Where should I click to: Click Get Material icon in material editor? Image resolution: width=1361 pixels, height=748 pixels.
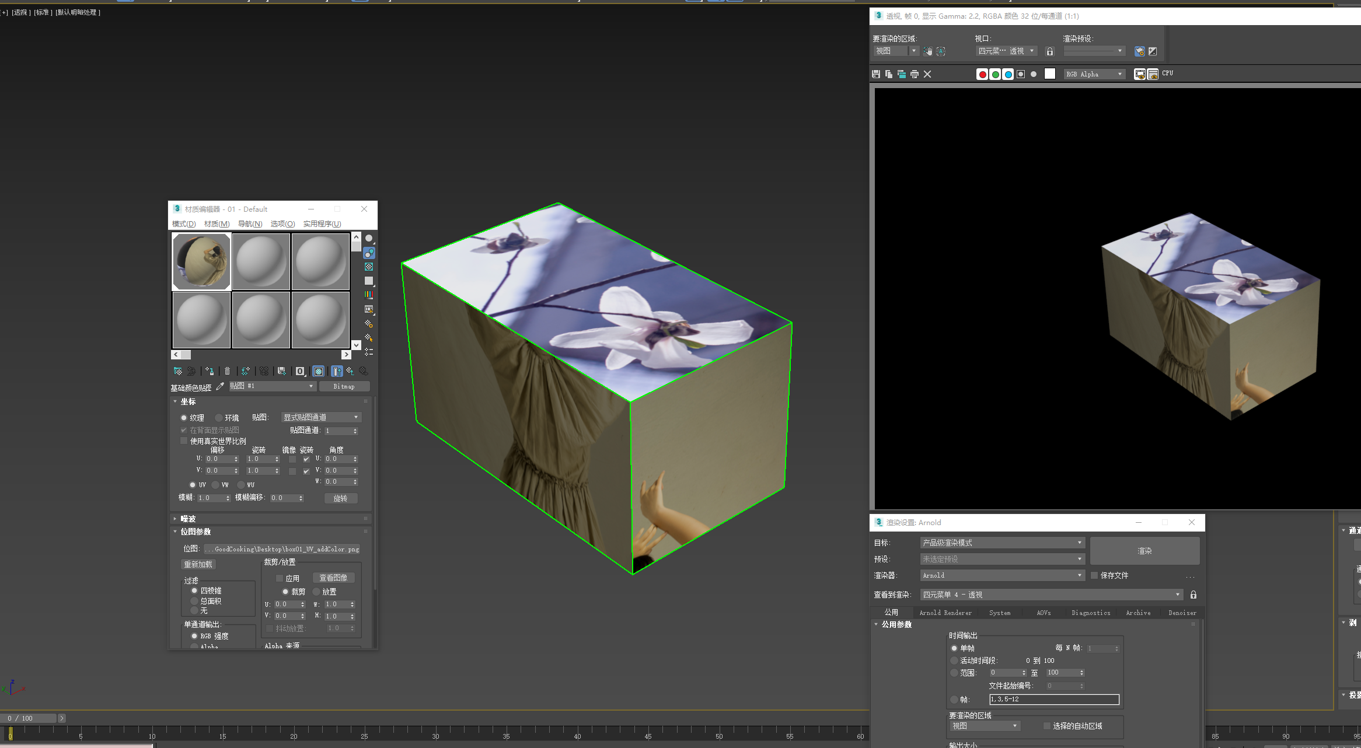tap(178, 371)
